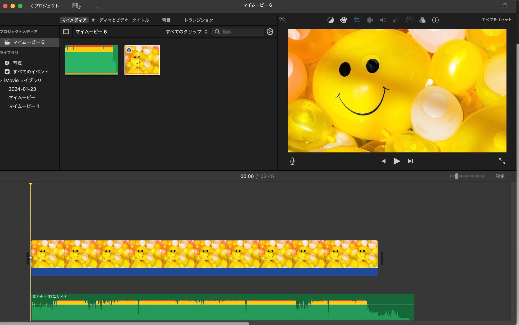
Task: Click the magic wand auto-enhance icon
Action: [283, 20]
